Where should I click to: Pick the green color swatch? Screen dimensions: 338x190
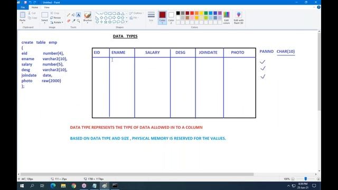pos(206,13)
